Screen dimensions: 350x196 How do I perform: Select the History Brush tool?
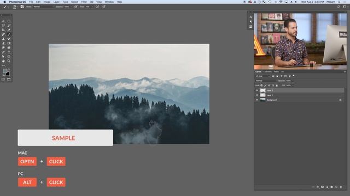[9, 39]
